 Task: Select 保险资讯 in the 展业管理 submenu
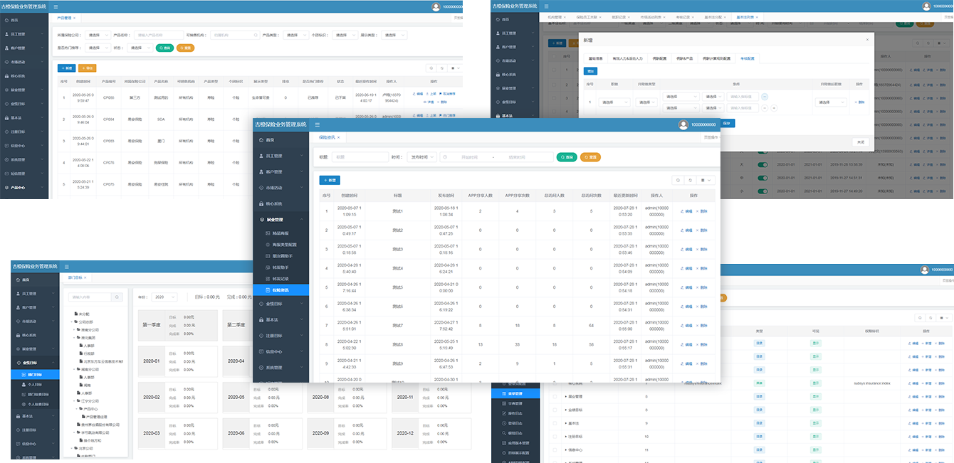tap(281, 290)
